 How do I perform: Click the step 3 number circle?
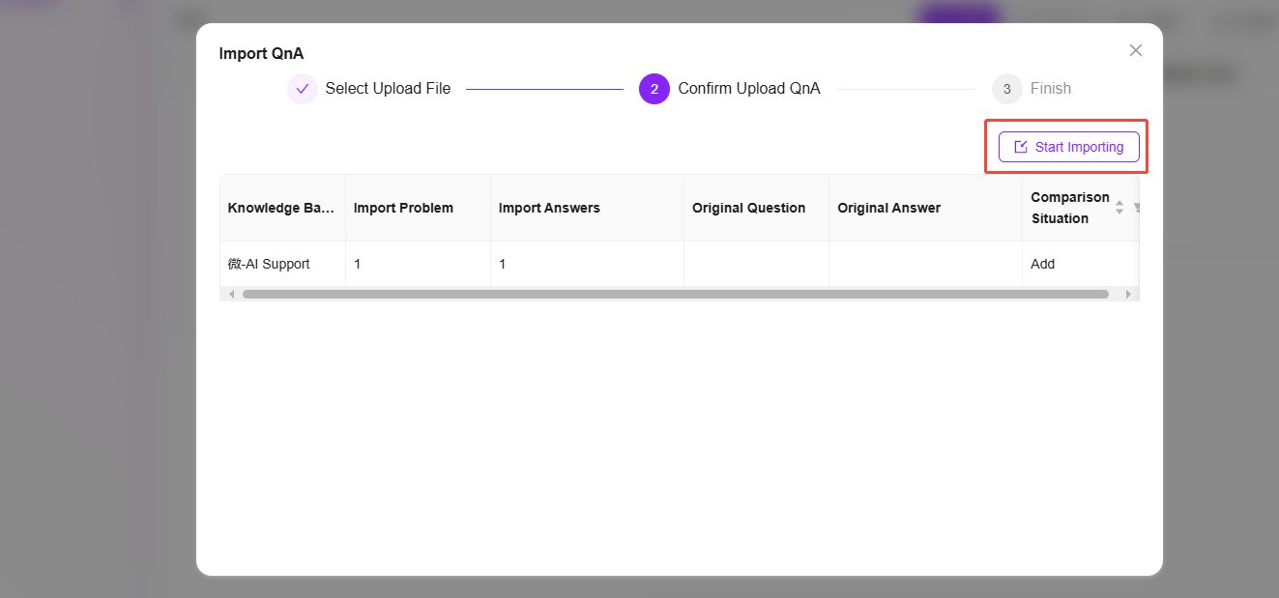point(1006,89)
